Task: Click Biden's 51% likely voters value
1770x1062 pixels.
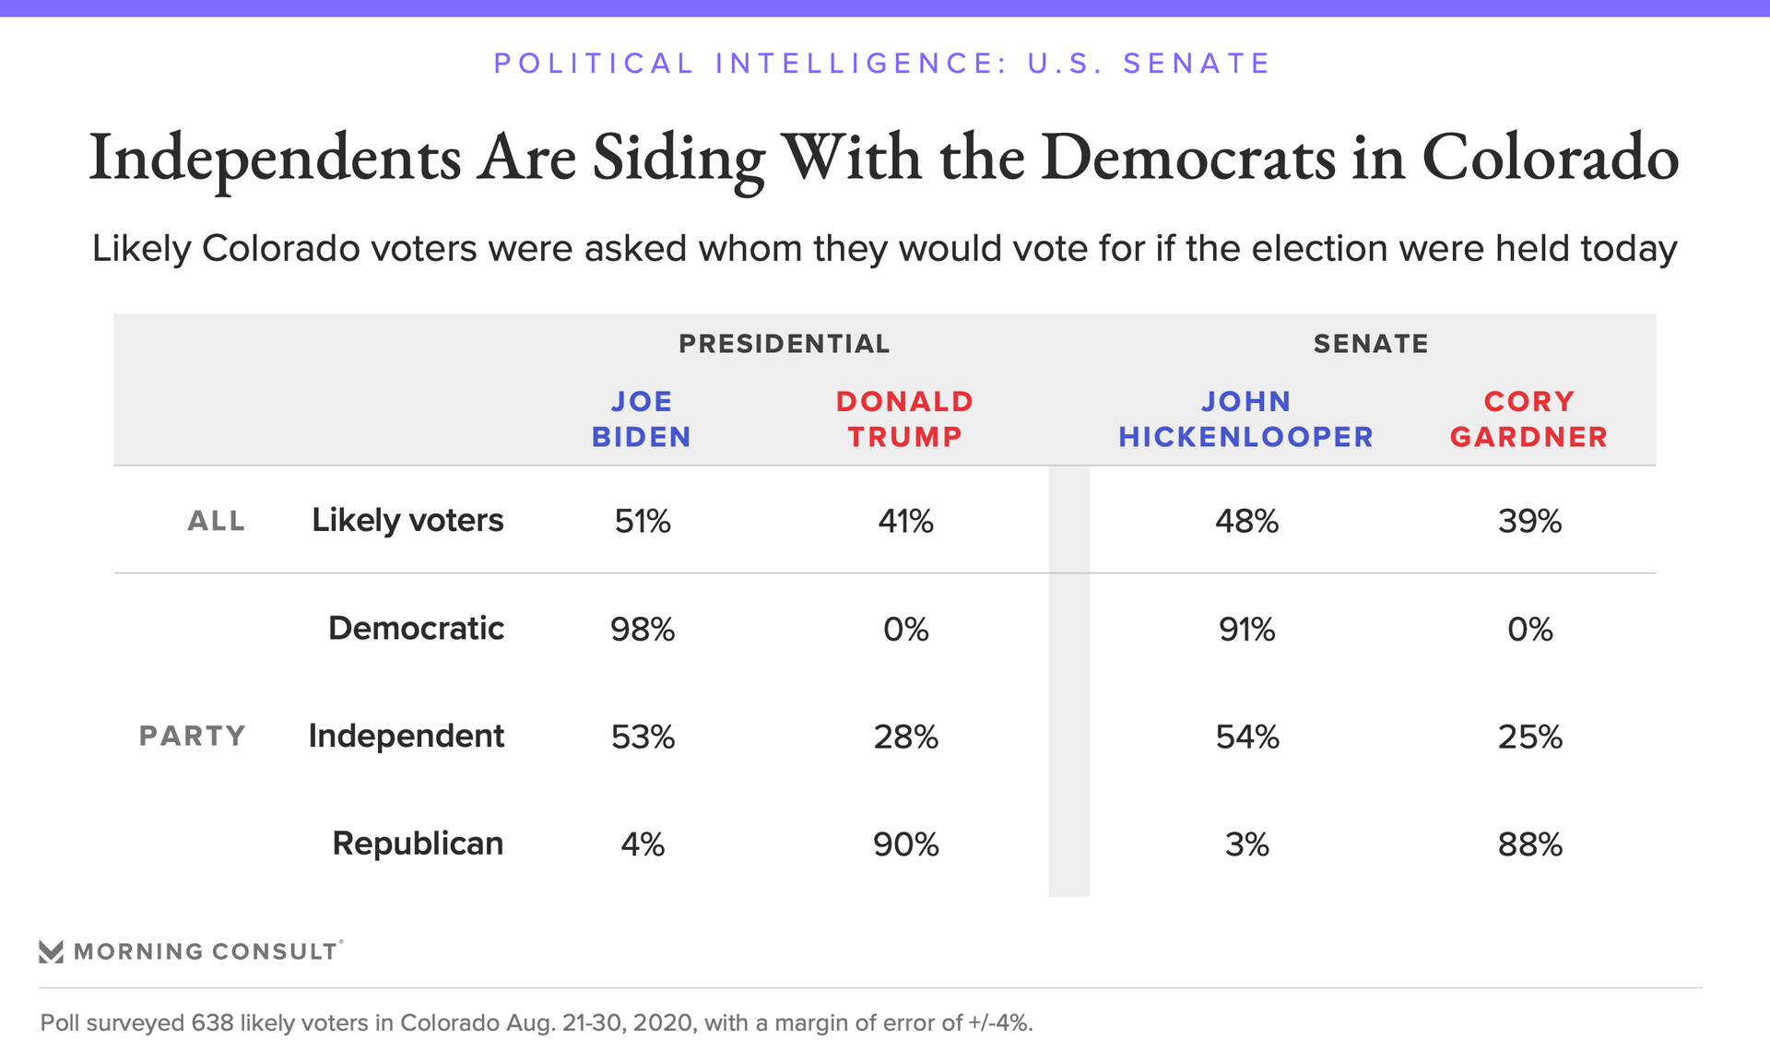Action: [x=643, y=522]
